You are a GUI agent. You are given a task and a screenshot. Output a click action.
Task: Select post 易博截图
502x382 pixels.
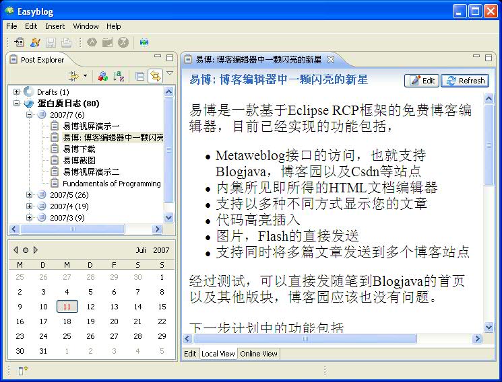point(79,161)
